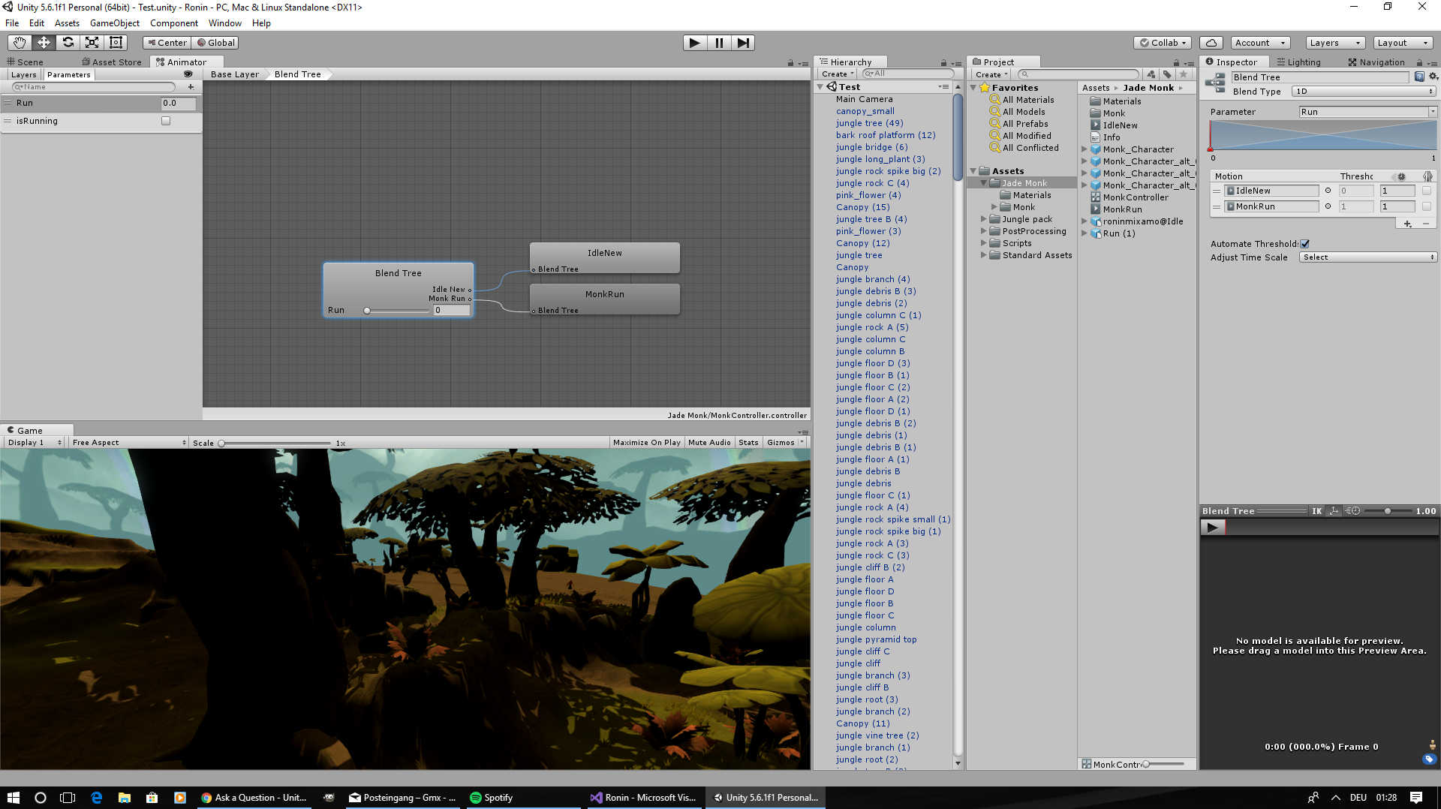This screenshot has width=1441, height=809.
Task: Toggle the mirror checkbox for IdleNew
Action: pos(1427,191)
